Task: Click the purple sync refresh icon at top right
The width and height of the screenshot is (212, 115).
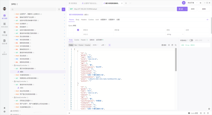Action: [x=184, y=3]
